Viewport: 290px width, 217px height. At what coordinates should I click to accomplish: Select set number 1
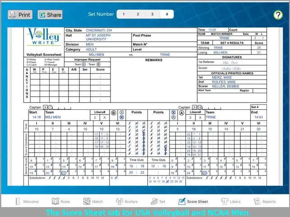124,14
